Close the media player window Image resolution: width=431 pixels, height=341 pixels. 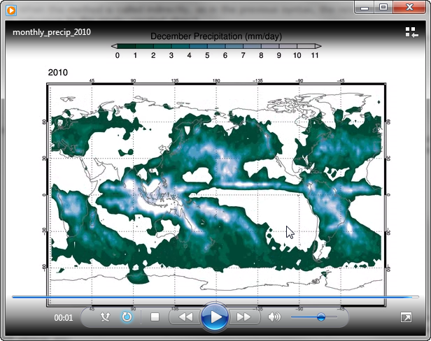409,7
